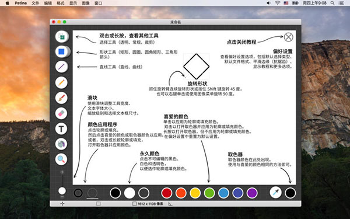The image size is (350, 219).
Task: Choose the transparent swatch
Action: click(x=144, y=193)
